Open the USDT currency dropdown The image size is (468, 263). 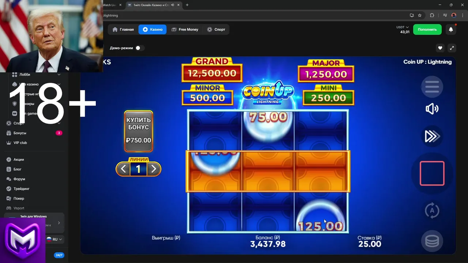(403, 27)
